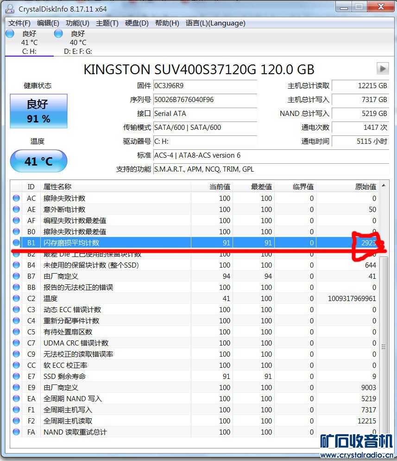Click the scroll up arrow of attribute list
The height and width of the screenshot is (461, 397).
(384, 186)
